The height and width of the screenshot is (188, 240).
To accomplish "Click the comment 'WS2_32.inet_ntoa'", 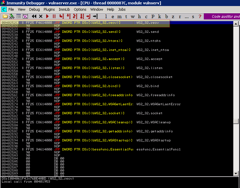I will coord(153,50).
